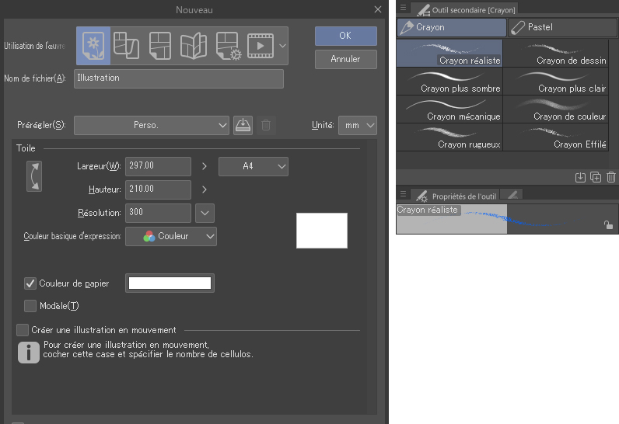Enable the Modèle checkbox

pos(31,306)
